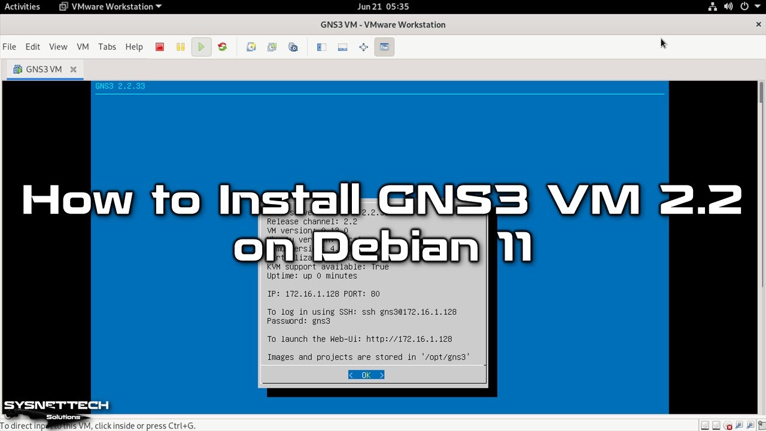Click the 'IP: 172.16.1.128 PORT: 80' line
766x431 pixels.
point(323,294)
